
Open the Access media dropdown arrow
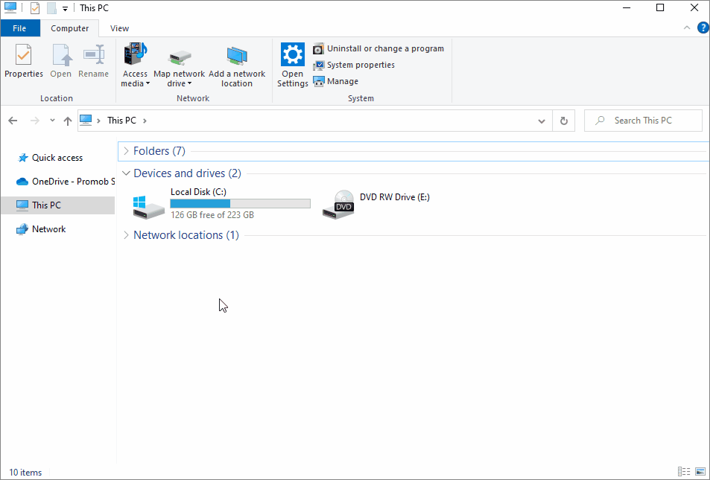click(x=148, y=83)
